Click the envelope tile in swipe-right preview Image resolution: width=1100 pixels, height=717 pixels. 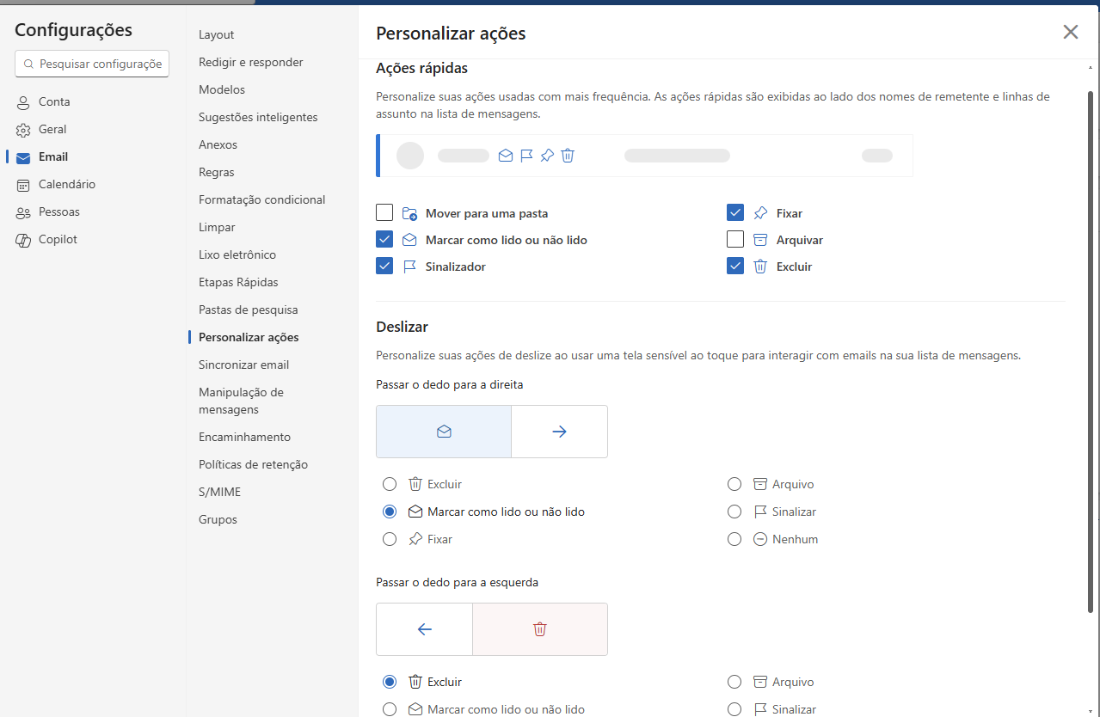(x=444, y=432)
